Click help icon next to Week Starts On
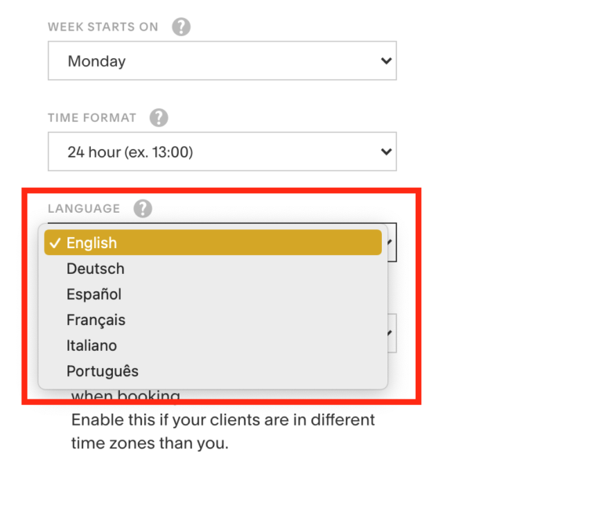 coord(181,27)
